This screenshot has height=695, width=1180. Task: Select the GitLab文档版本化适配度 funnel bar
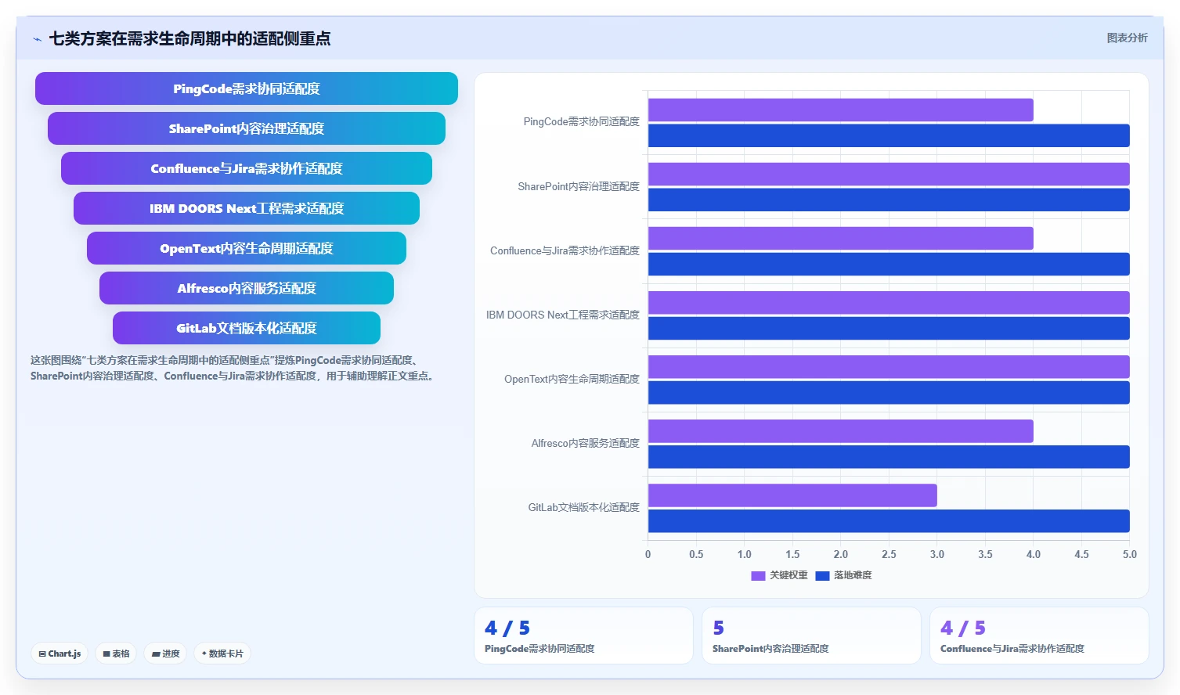247,328
